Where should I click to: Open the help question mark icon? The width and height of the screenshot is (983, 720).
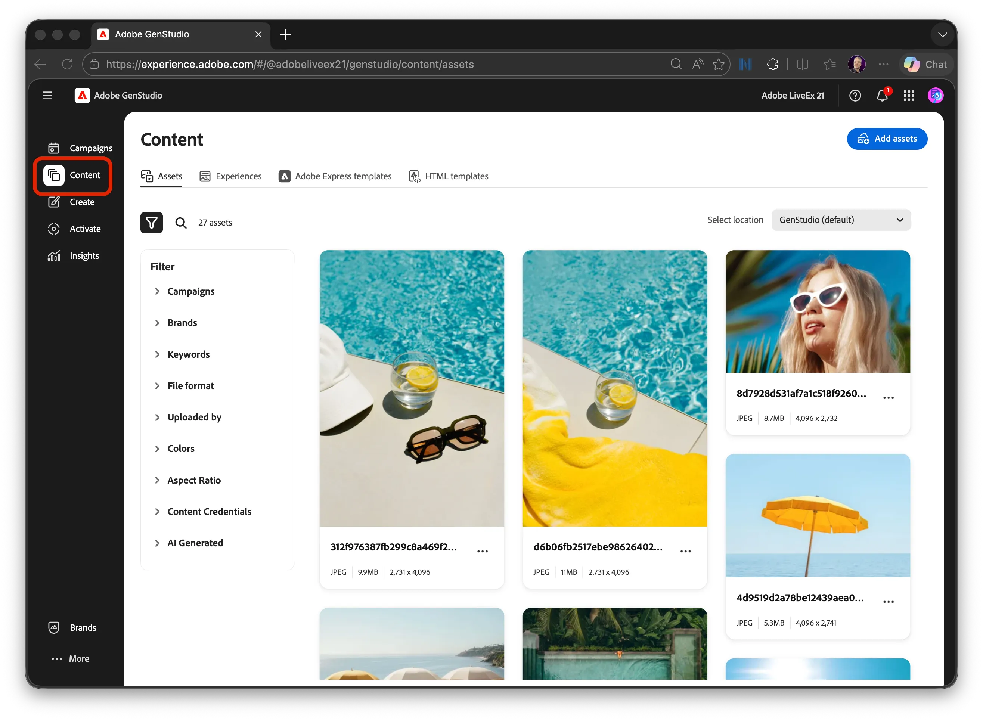pyautogui.click(x=855, y=96)
